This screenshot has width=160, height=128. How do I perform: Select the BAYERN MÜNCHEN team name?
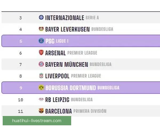pos(67,65)
